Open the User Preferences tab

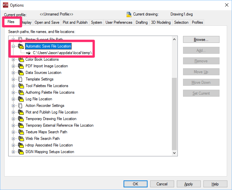[119, 22]
